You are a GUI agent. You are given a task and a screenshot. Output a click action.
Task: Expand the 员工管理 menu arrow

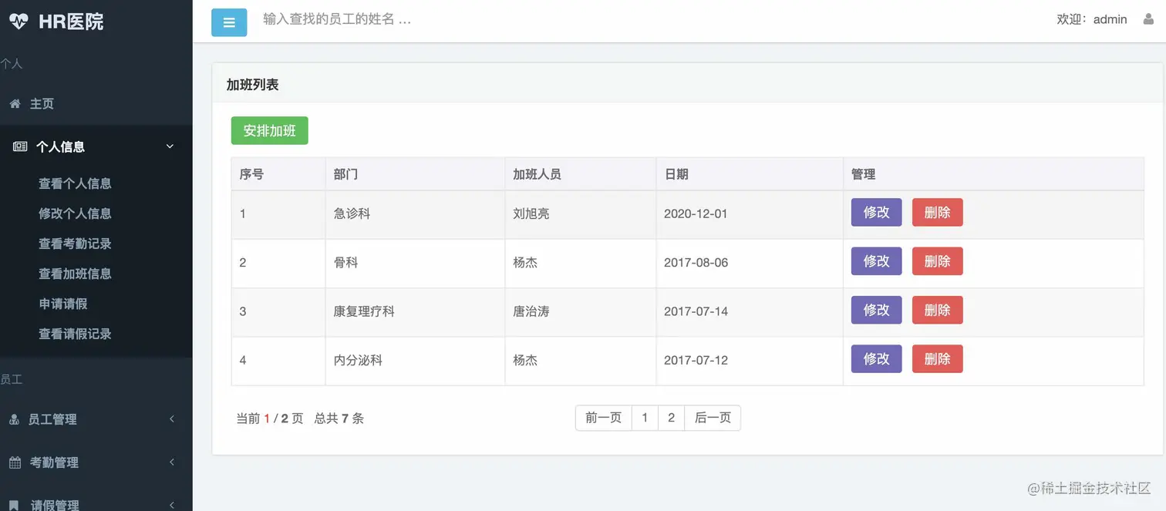[x=171, y=419]
